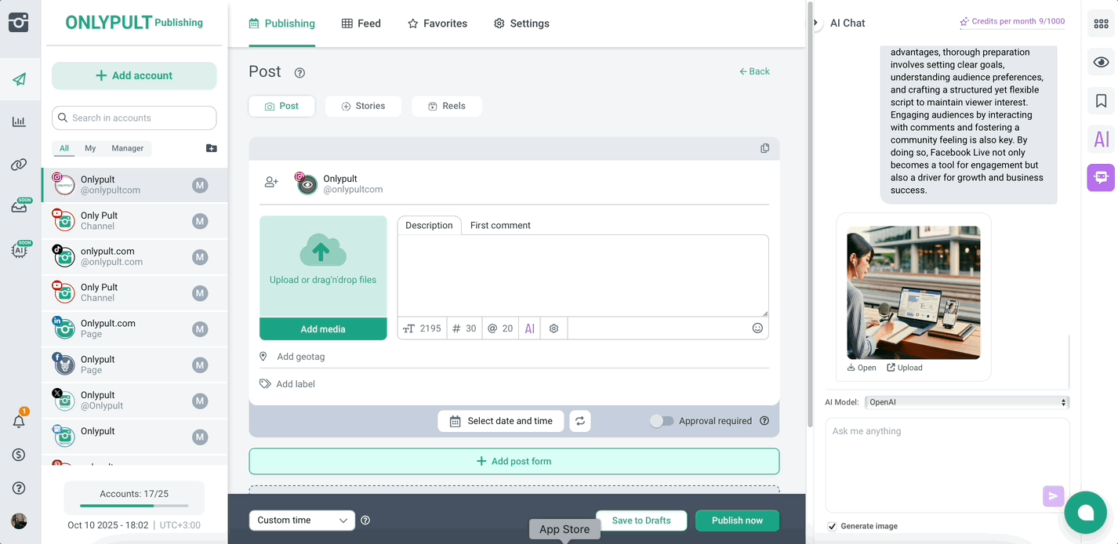
Task: Open post settings via the gear icon
Action: pyautogui.click(x=554, y=328)
